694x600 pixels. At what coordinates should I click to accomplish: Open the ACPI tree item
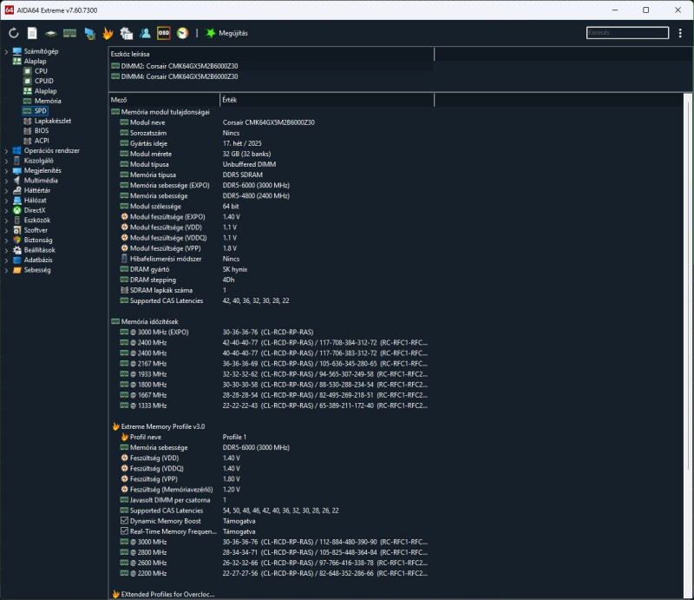point(42,141)
